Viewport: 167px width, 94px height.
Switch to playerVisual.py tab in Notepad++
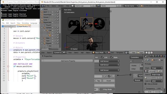click(x=23, y=26)
